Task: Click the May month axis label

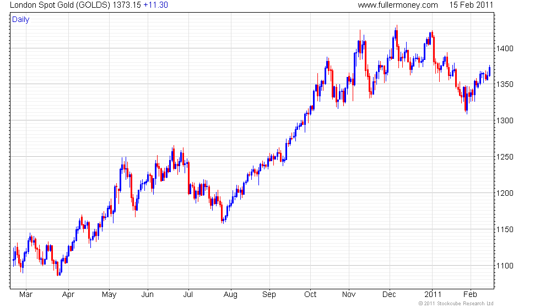Action: pos(109,295)
